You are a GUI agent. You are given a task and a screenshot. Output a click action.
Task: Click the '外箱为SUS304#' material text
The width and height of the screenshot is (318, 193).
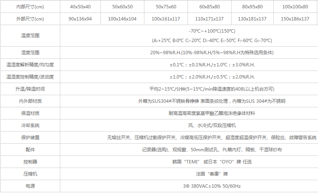(212, 101)
